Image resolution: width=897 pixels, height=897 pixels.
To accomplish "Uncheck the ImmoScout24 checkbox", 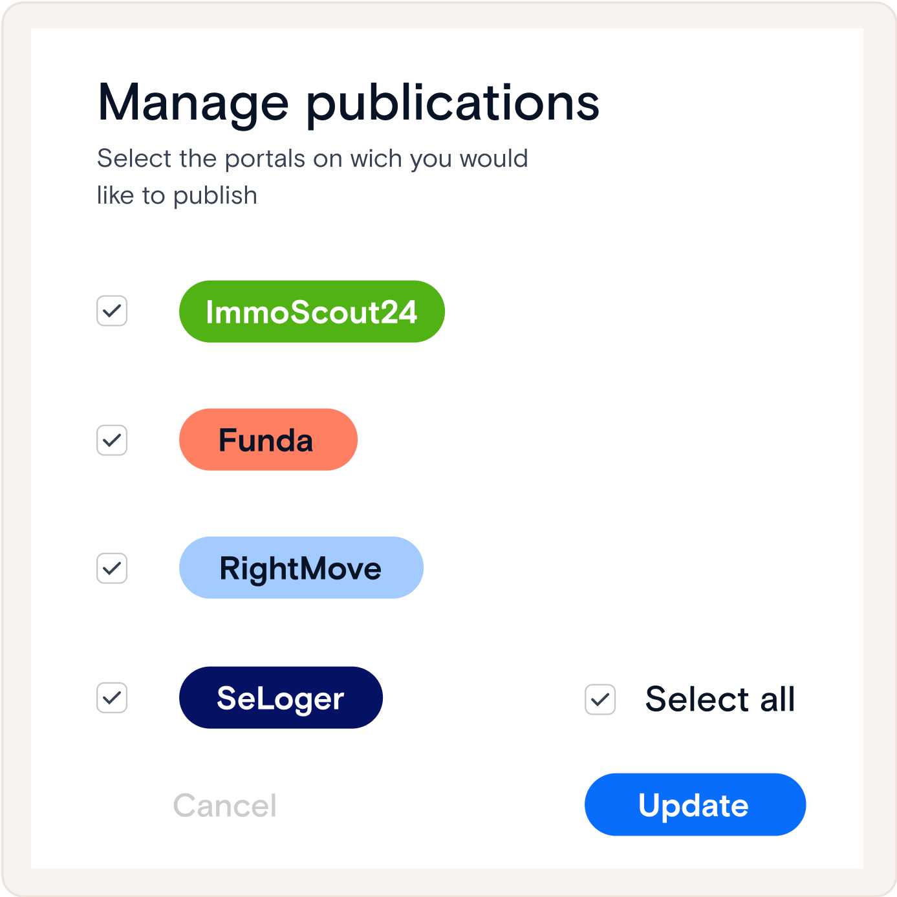I will (x=112, y=311).
